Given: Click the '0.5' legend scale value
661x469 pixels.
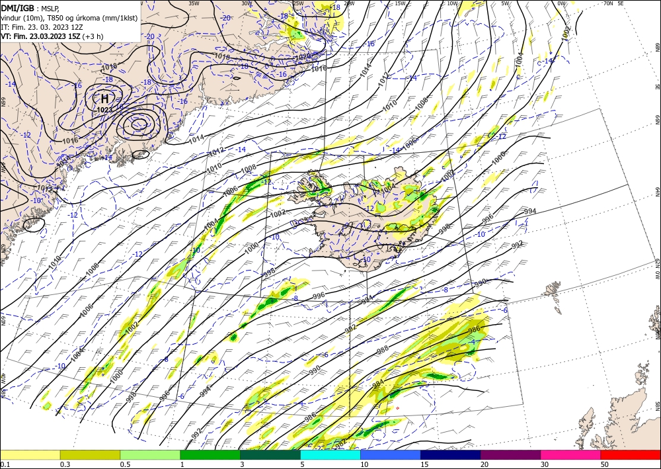Looking at the screenshot, I should point(125,464).
